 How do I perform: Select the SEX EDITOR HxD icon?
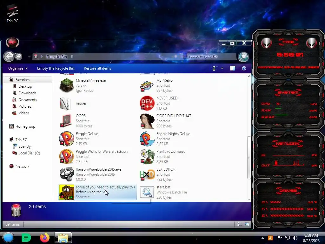(x=147, y=175)
